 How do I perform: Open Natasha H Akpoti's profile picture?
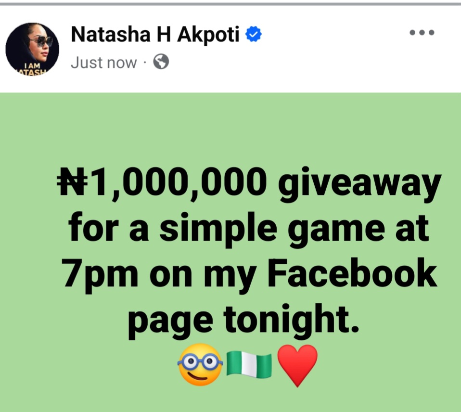(x=32, y=48)
